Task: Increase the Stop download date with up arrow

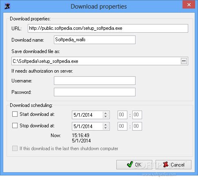Action: click(x=106, y=124)
